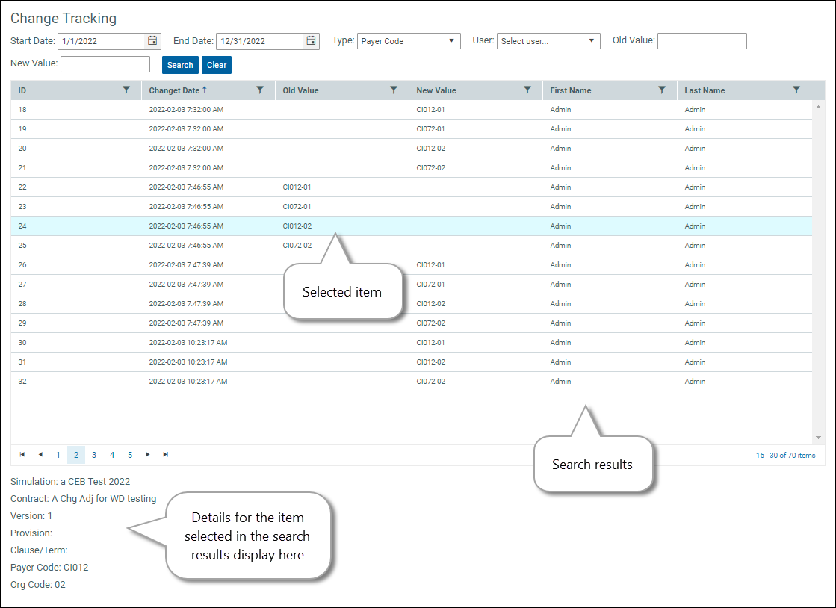Click inside the Old Value input field

point(701,41)
